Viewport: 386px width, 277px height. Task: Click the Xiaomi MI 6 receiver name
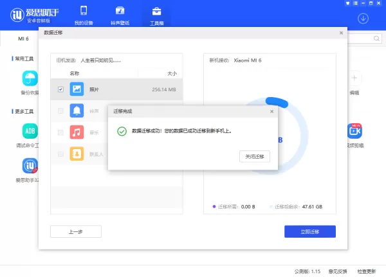point(248,60)
